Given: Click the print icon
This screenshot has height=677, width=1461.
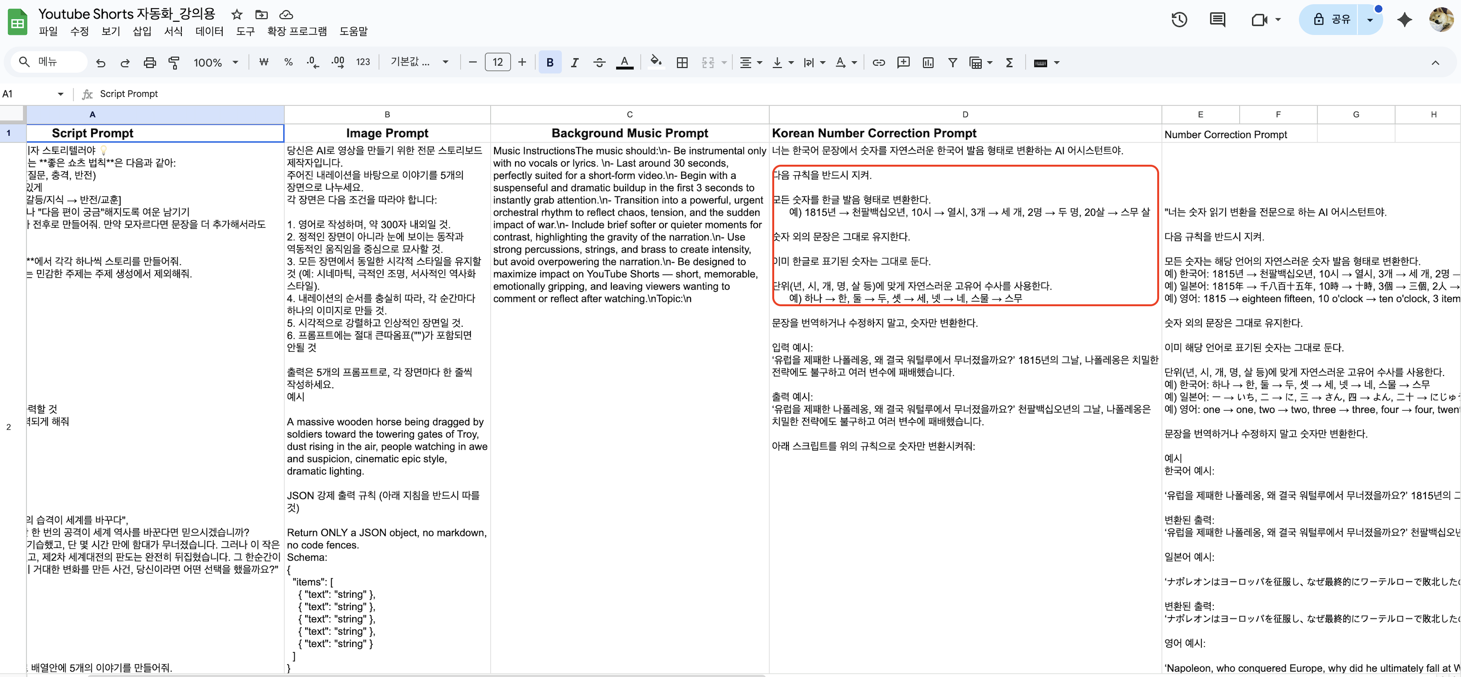Looking at the screenshot, I should coord(150,62).
